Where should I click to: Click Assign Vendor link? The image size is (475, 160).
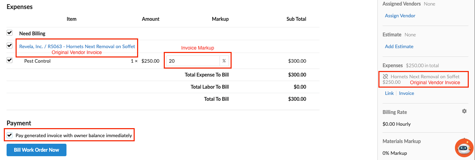[400, 16]
